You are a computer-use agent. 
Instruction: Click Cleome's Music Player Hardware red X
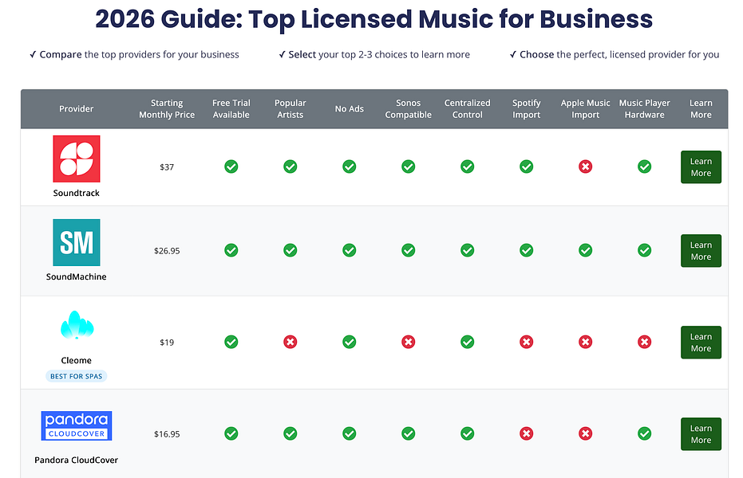click(x=645, y=342)
